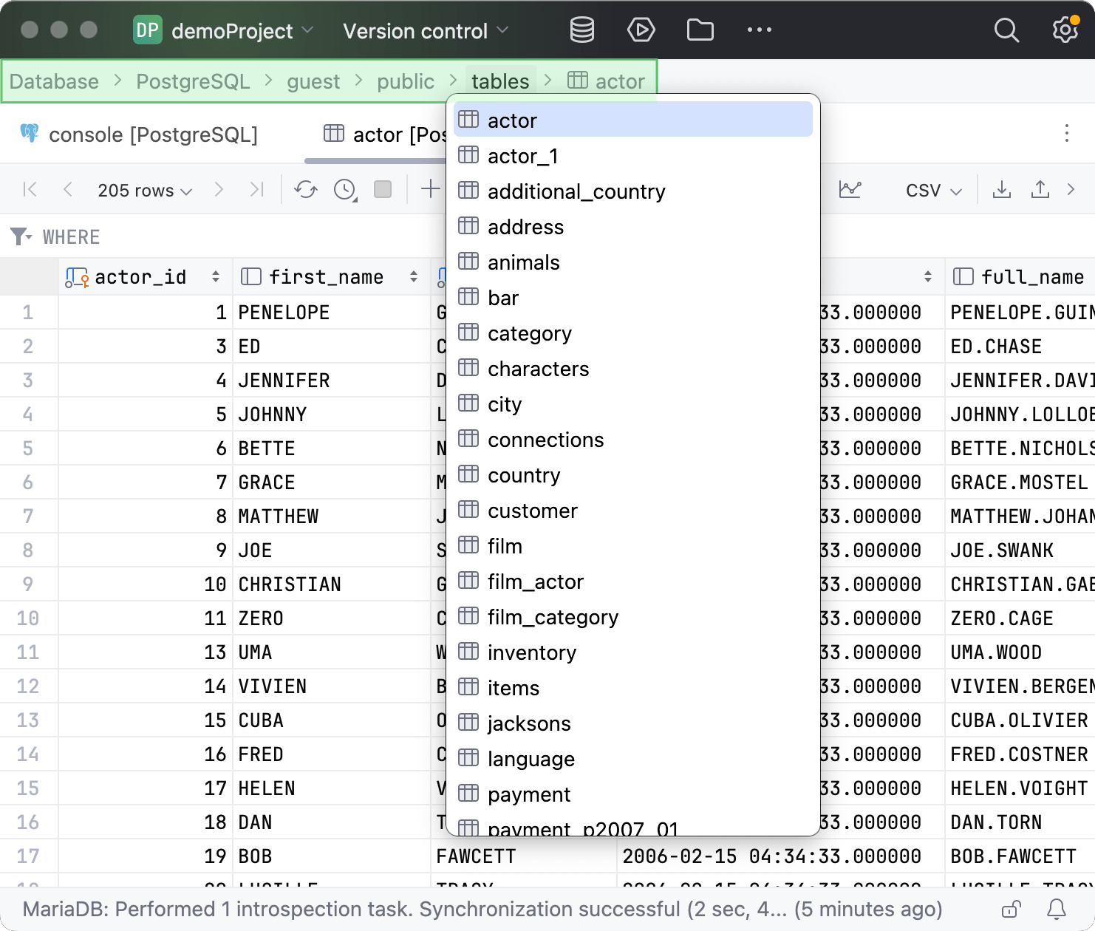Expand the 205 rows page size dropdown

tap(145, 191)
